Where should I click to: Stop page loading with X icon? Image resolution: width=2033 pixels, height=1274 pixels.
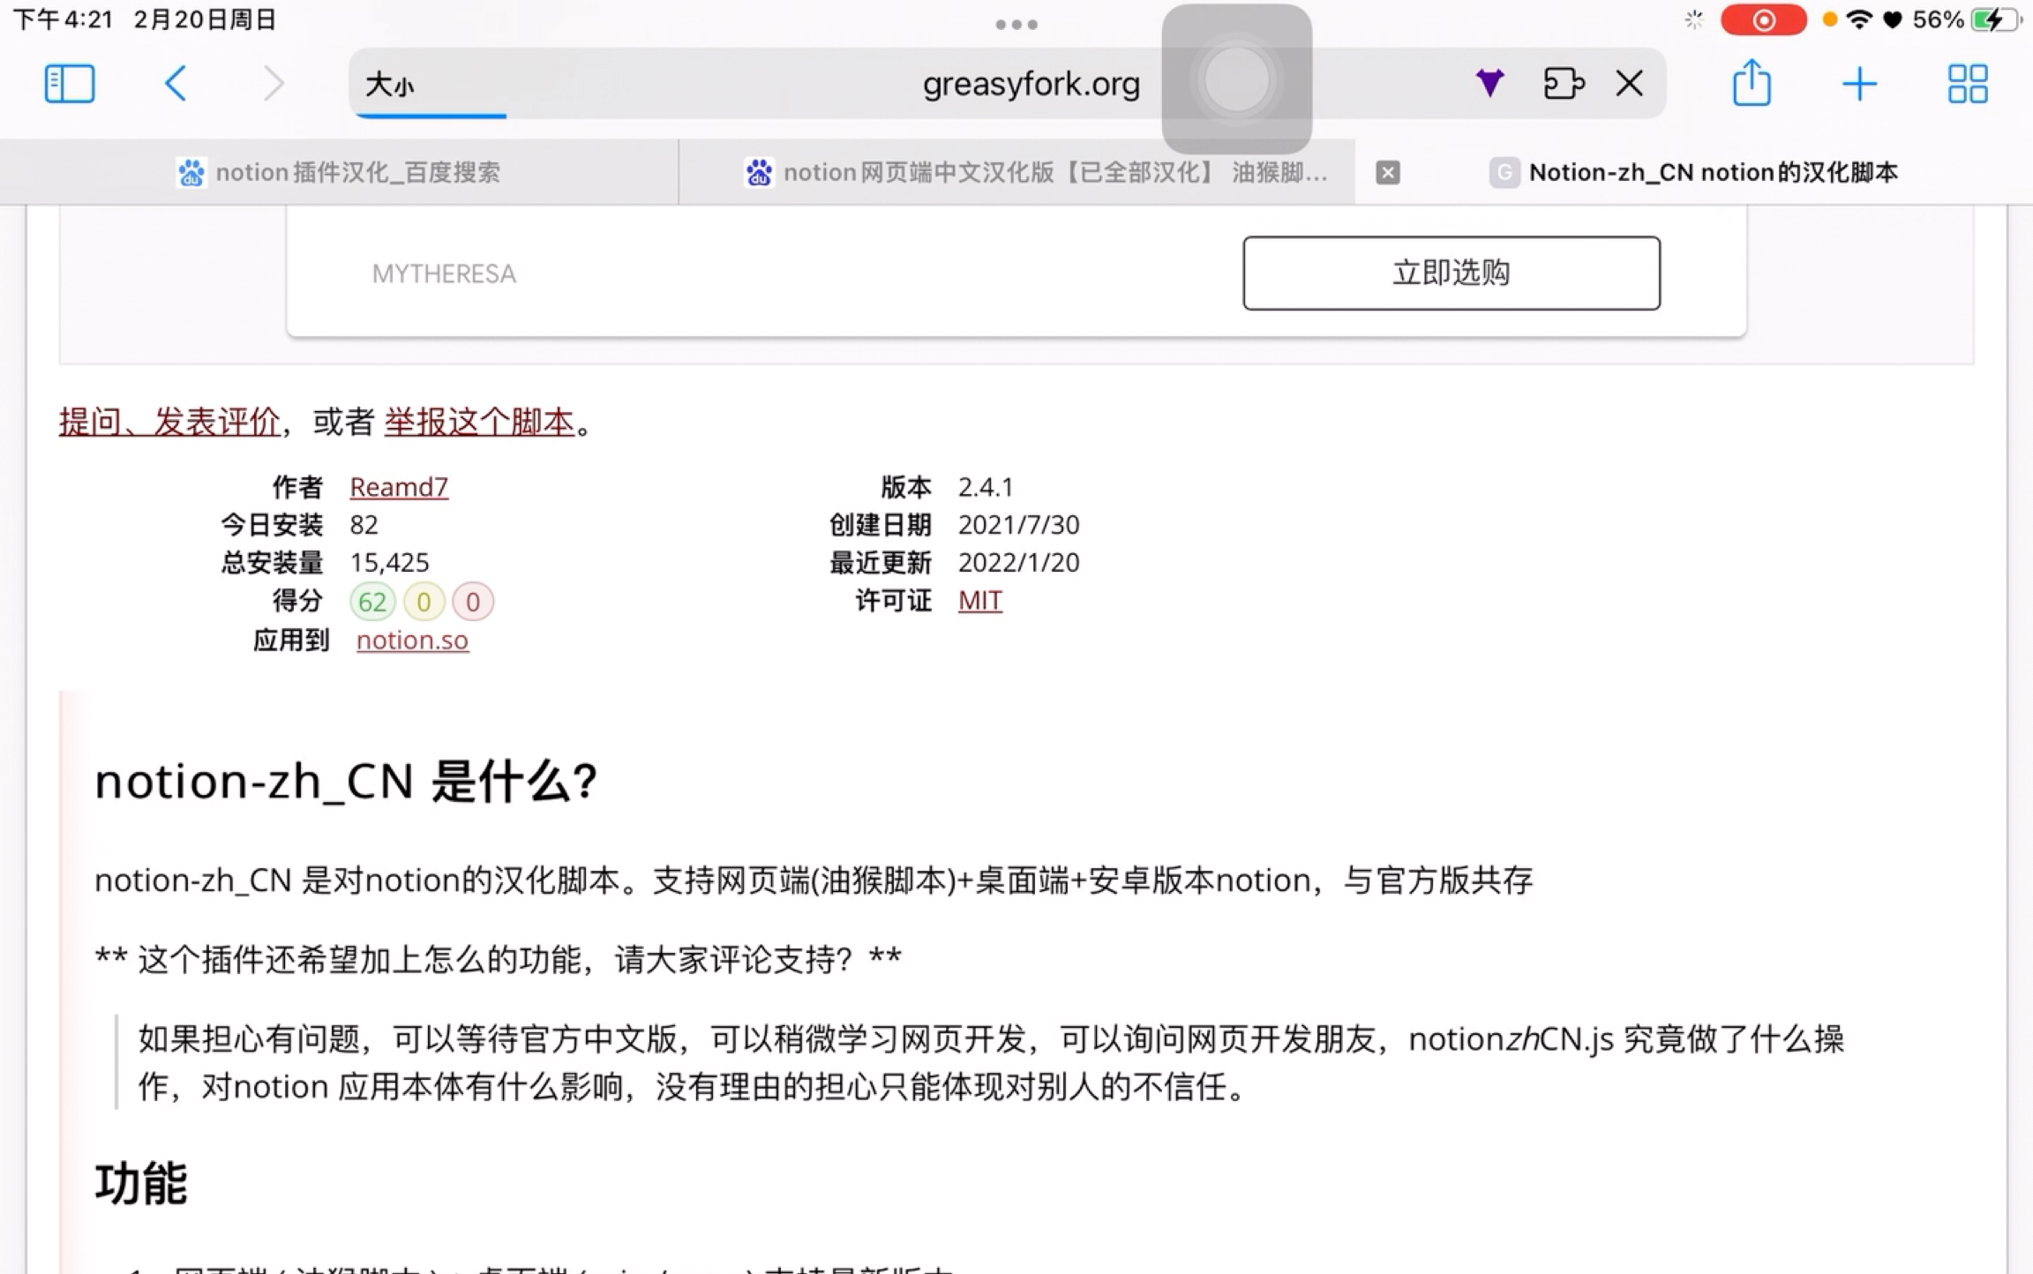pyautogui.click(x=1629, y=83)
